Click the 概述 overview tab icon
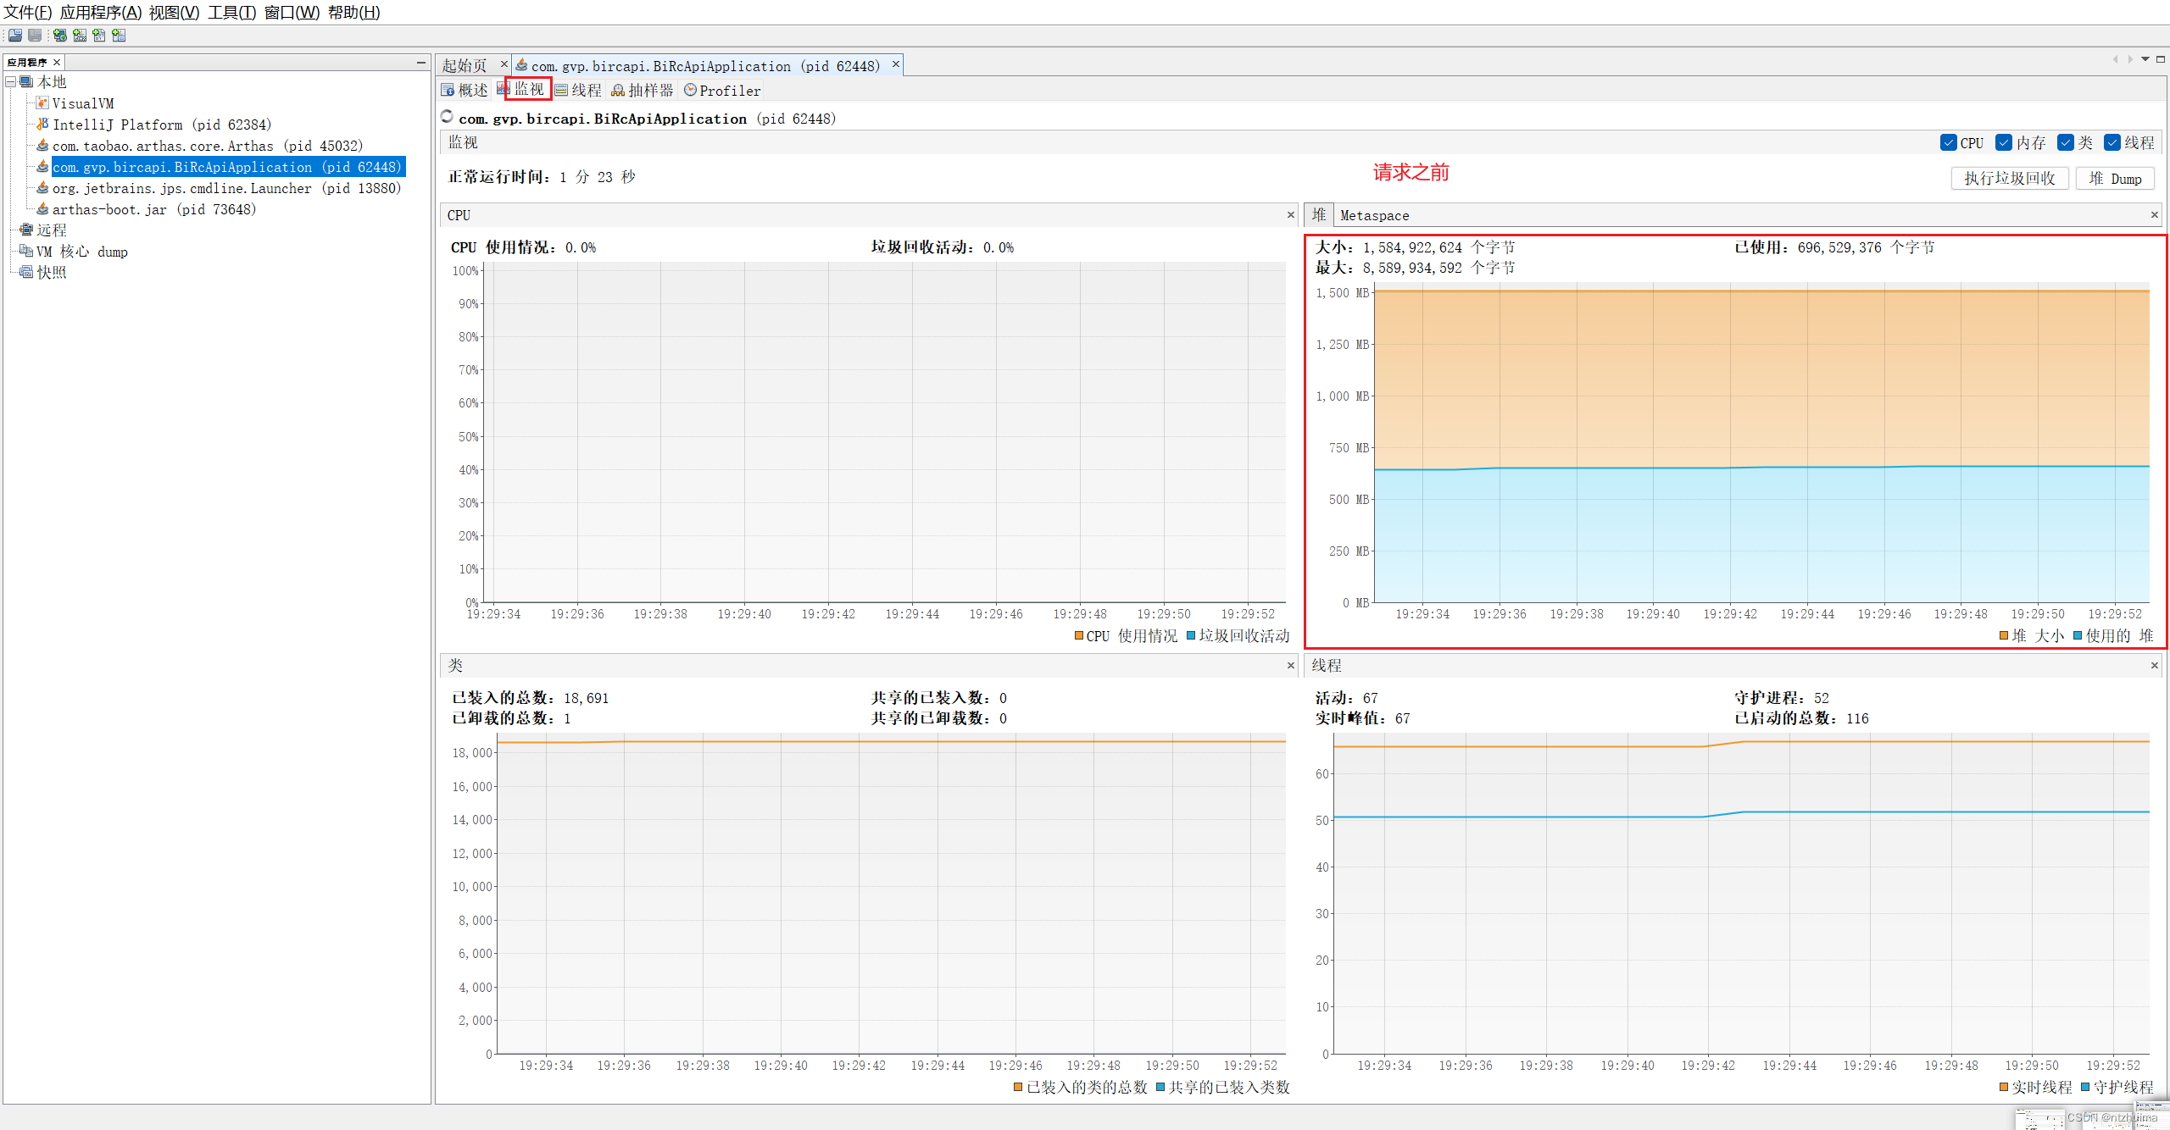2170x1130 pixels. [448, 91]
